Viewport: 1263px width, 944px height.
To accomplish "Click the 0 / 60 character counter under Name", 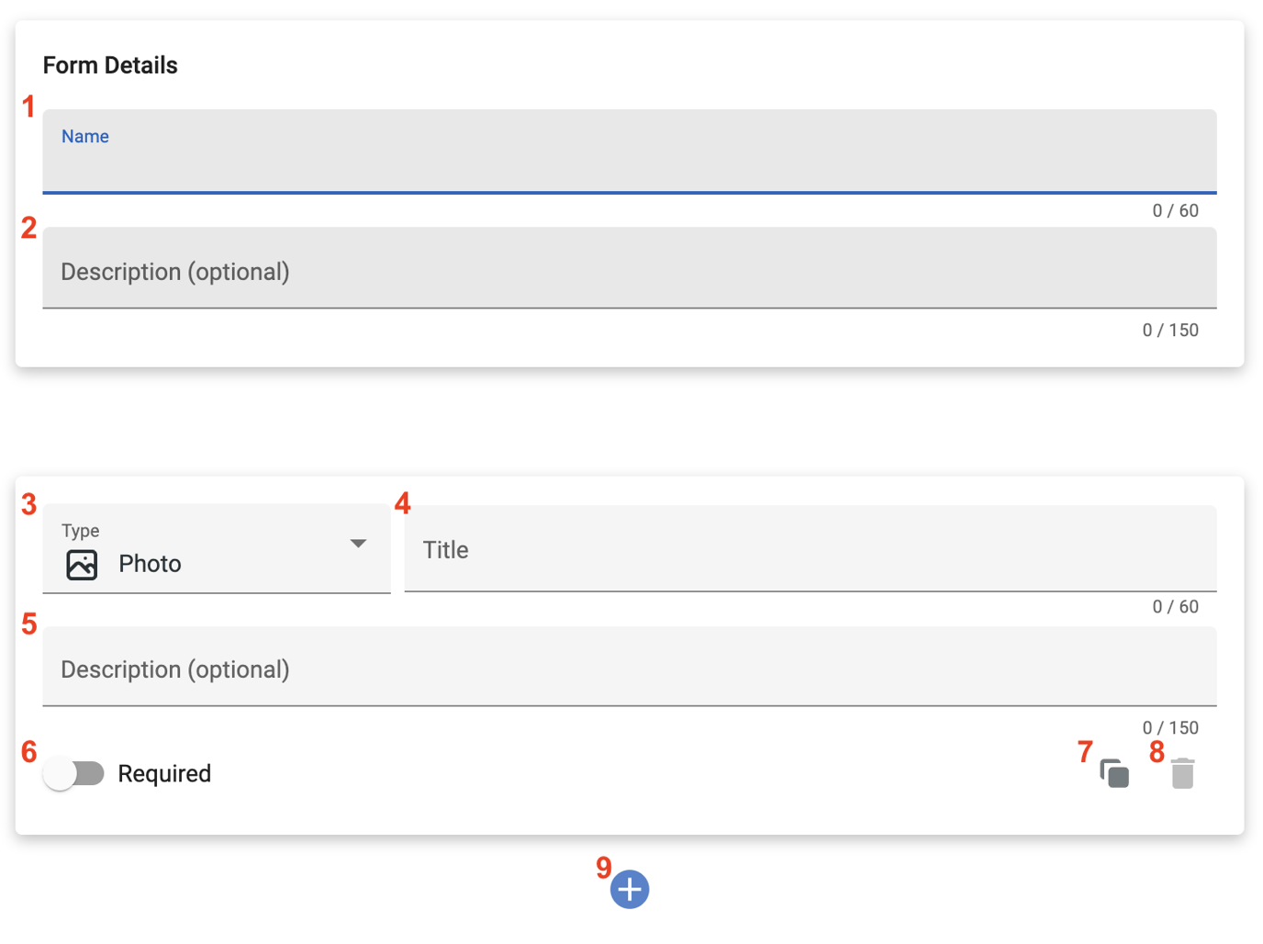I will (1176, 210).
